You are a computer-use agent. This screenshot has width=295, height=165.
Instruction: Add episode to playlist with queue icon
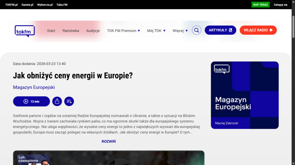click(69, 101)
